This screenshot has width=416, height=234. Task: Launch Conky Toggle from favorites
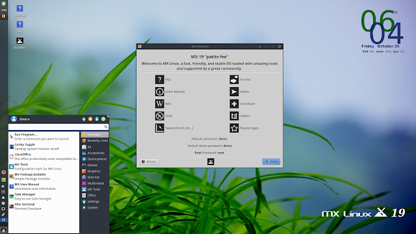[44, 147]
